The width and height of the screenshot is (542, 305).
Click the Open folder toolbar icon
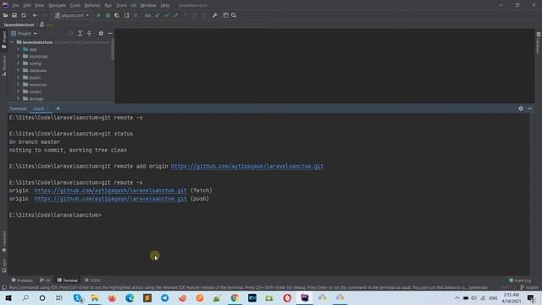[5, 15]
